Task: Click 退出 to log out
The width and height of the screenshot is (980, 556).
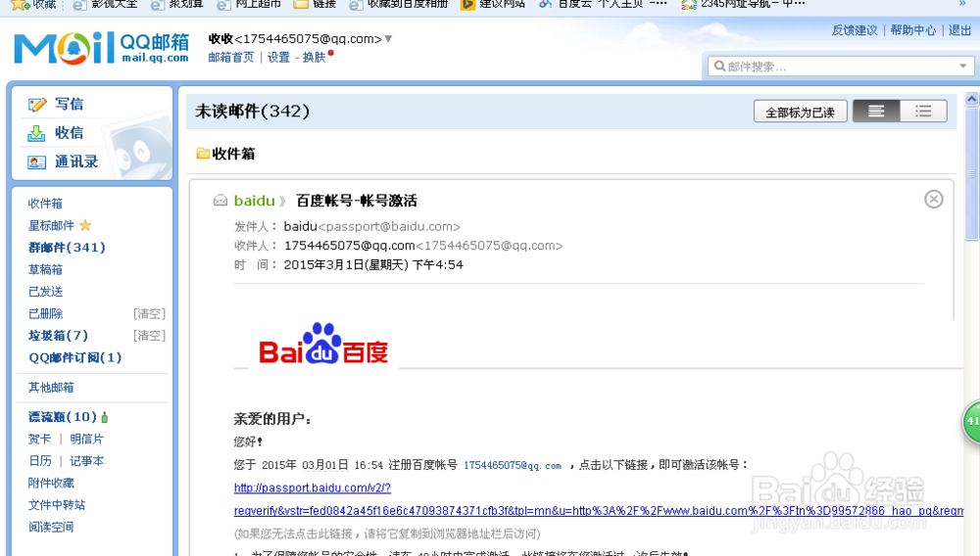Action: coord(959,30)
